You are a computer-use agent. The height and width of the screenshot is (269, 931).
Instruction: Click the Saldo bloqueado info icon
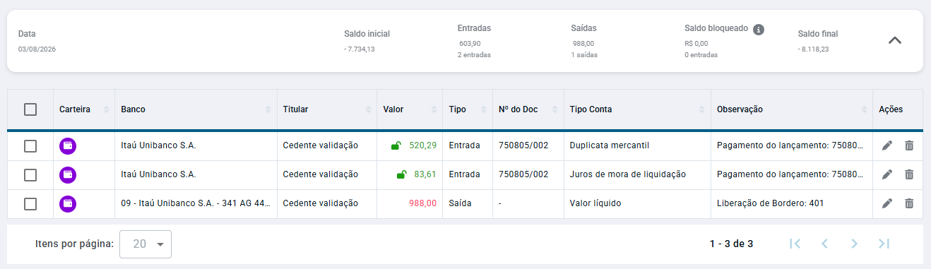759,30
